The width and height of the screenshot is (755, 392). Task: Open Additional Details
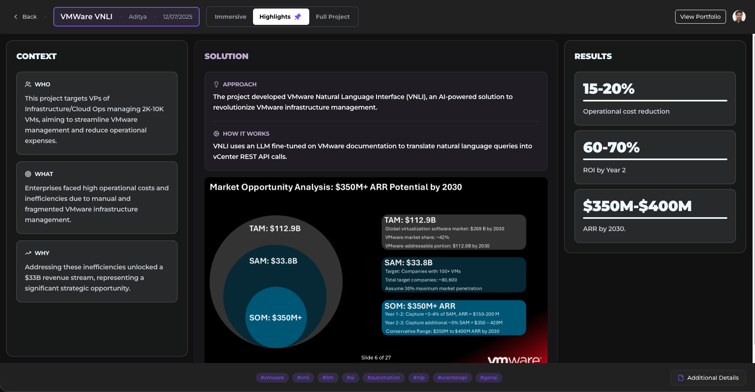(x=708, y=378)
